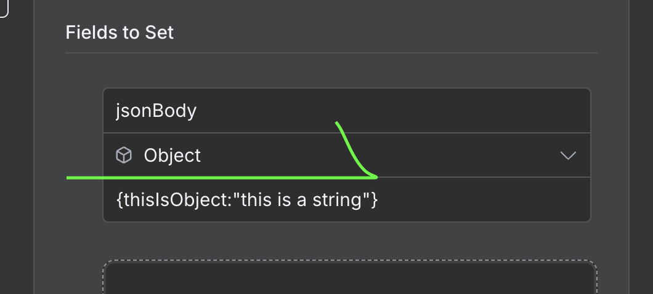The height and width of the screenshot is (294, 653).
Task: Click the dashed add-field drop zone
Action: (349, 278)
